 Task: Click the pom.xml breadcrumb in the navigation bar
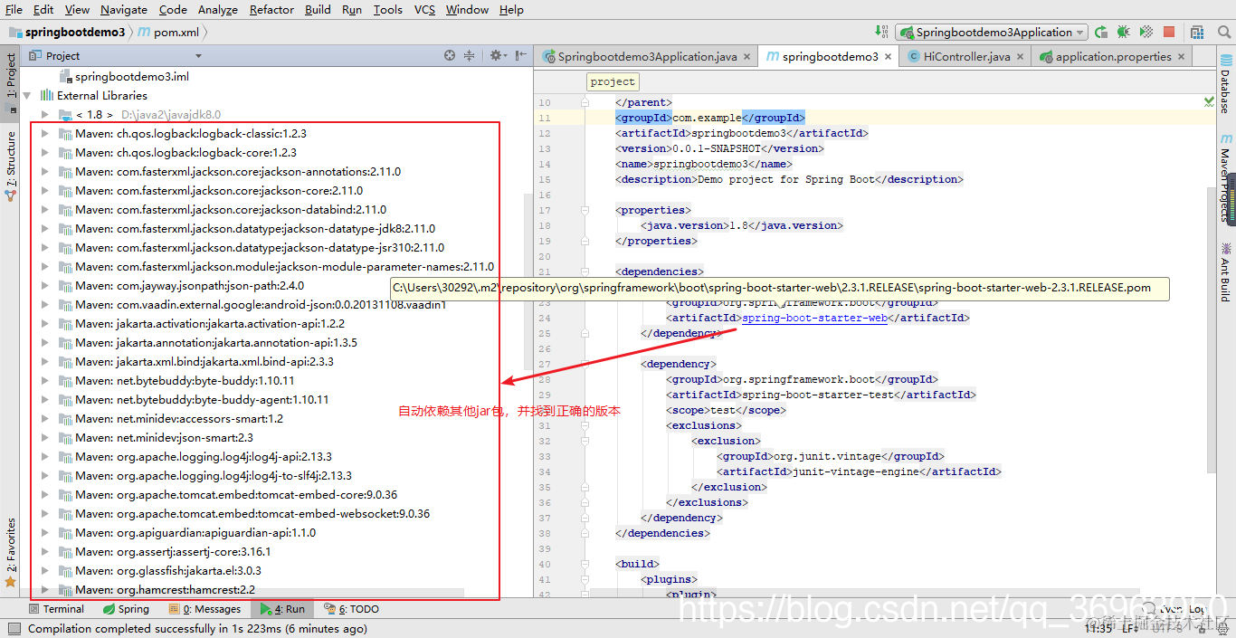(169, 32)
